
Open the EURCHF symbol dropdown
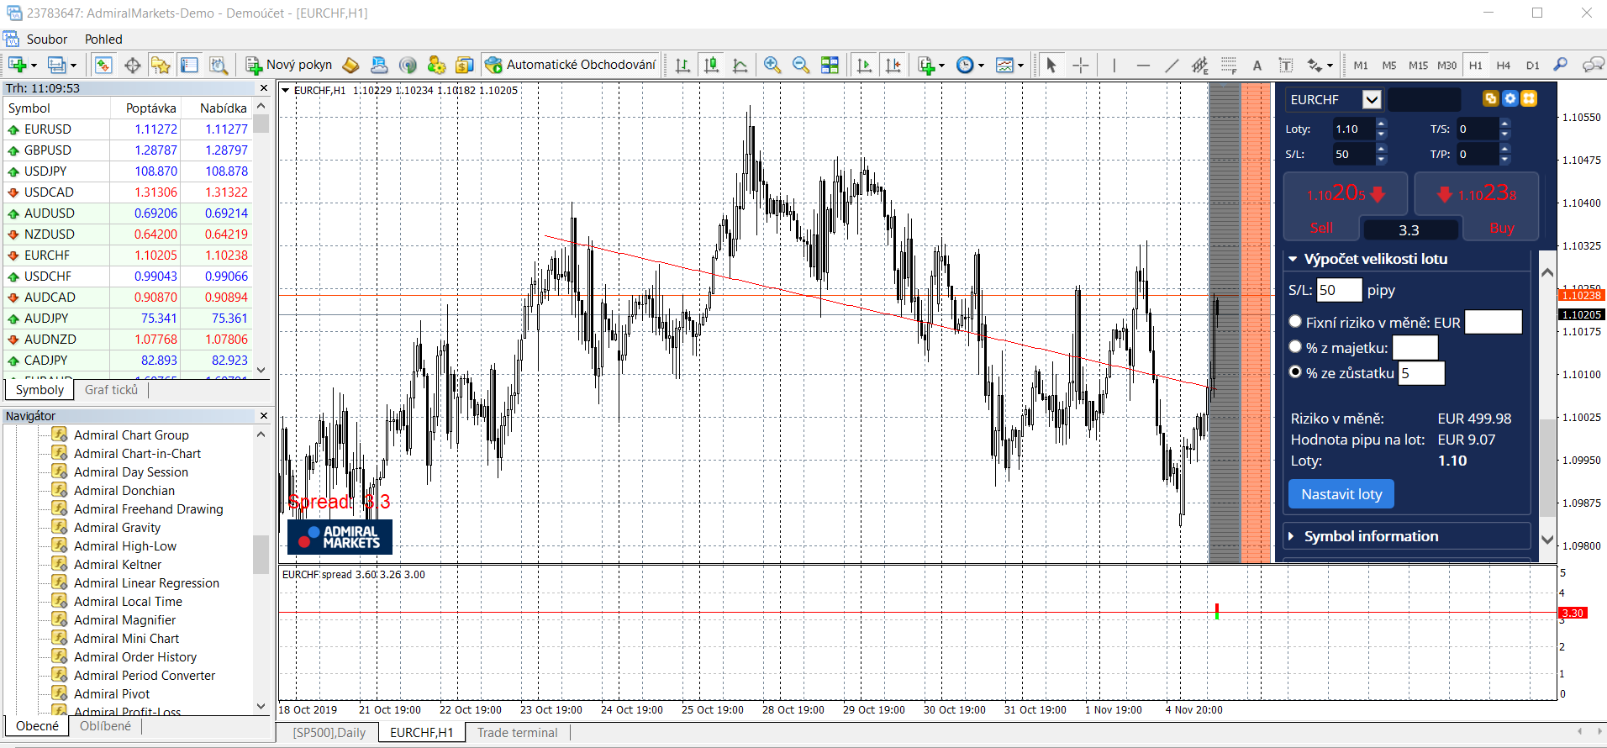(1372, 99)
